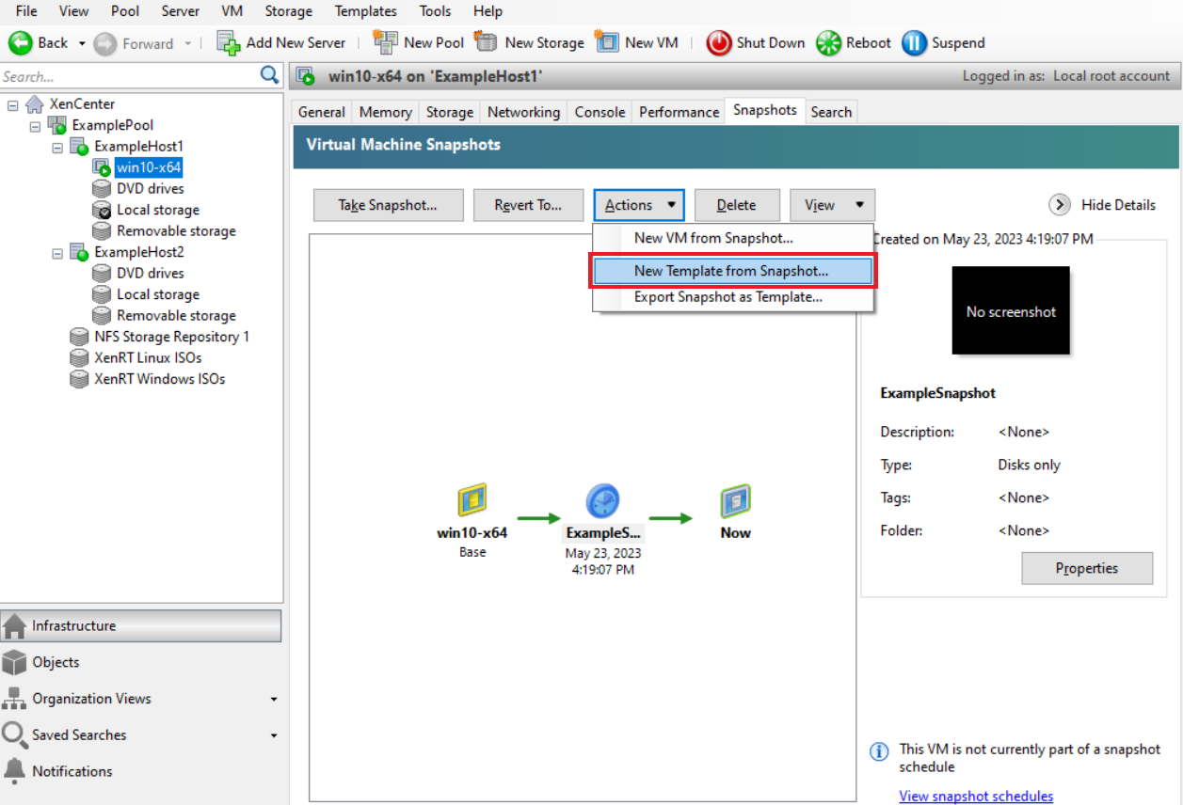Click the red Shut Down icon

pyautogui.click(x=719, y=42)
